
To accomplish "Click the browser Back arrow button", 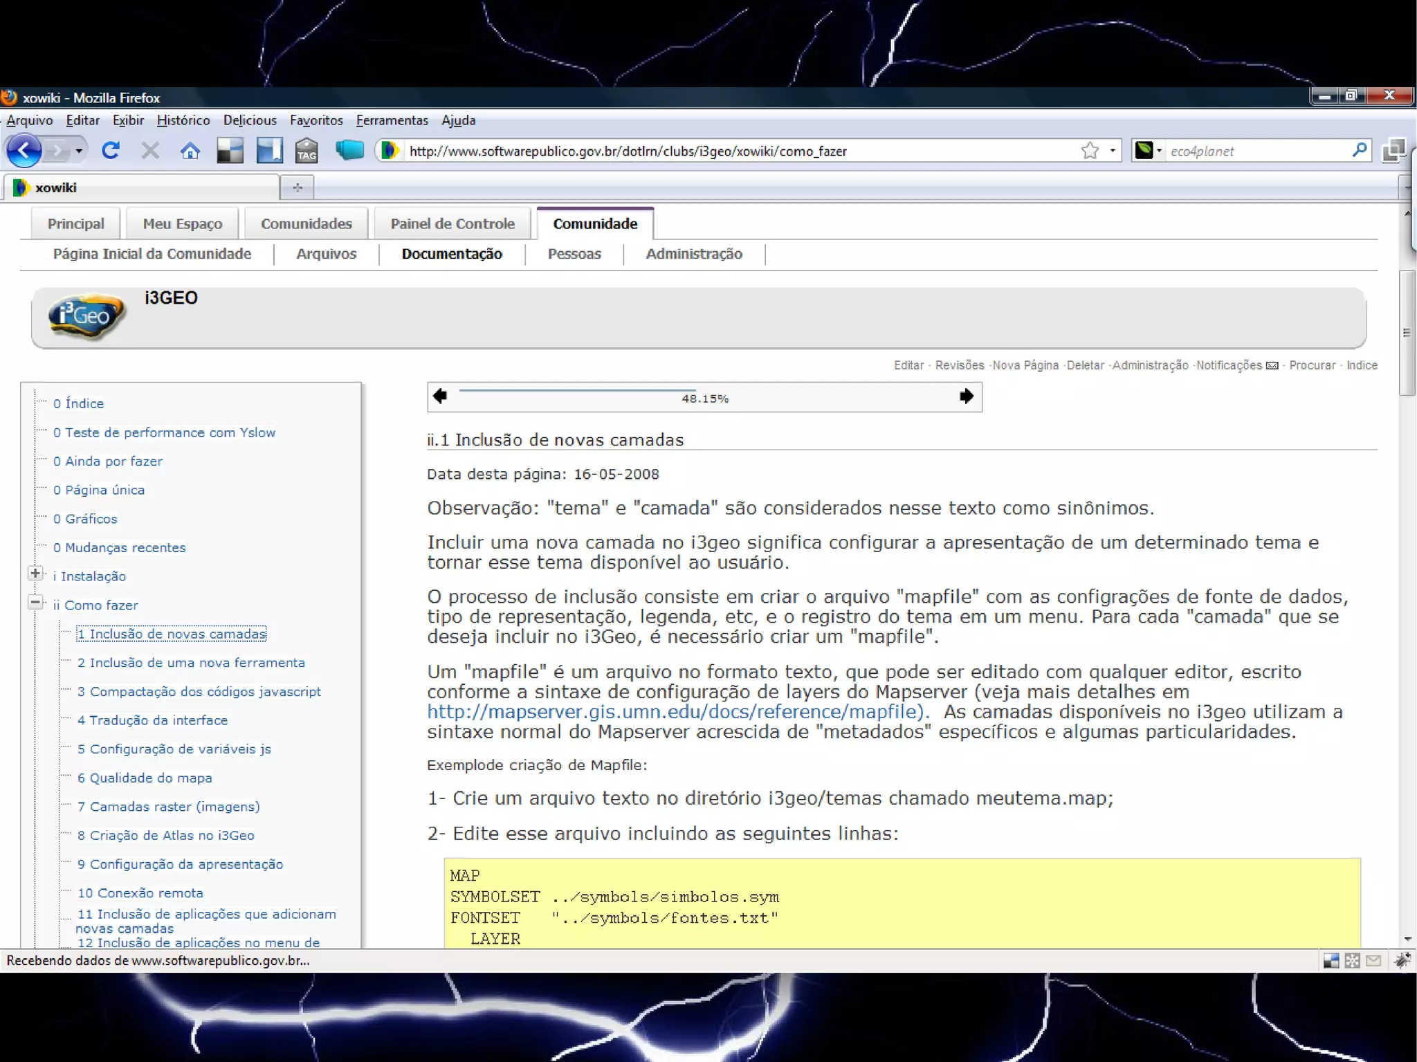I will 25,150.
